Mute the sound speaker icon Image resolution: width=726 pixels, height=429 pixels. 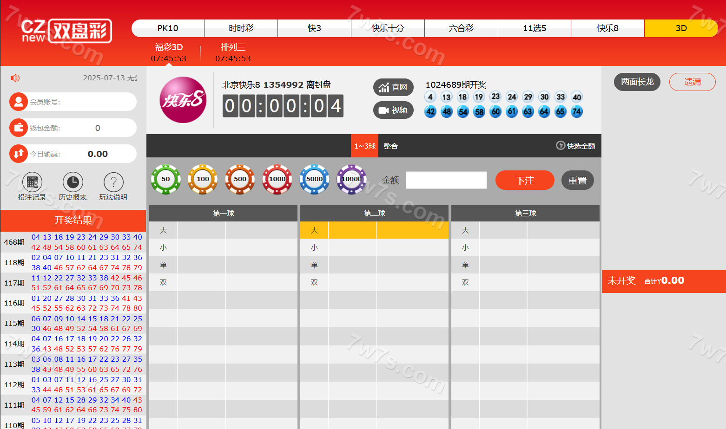[15, 78]
